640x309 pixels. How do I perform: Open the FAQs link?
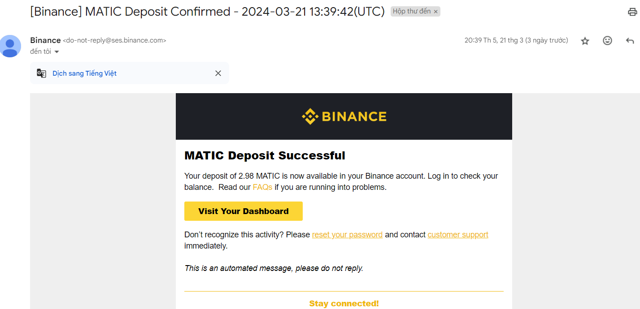262,187
